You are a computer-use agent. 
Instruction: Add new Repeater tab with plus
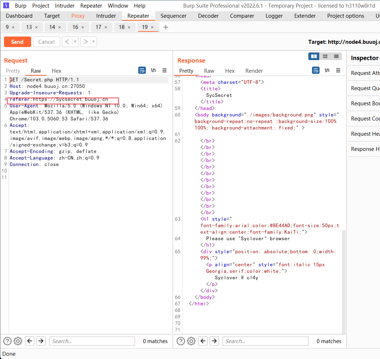click(166, 27)
